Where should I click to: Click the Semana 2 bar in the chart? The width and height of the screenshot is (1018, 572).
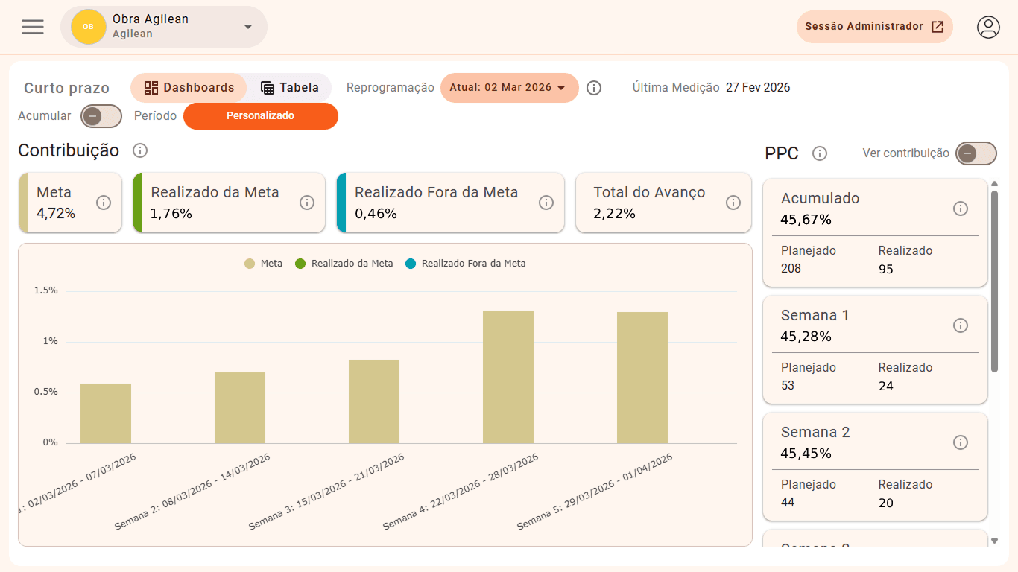[x=240, y=408]
